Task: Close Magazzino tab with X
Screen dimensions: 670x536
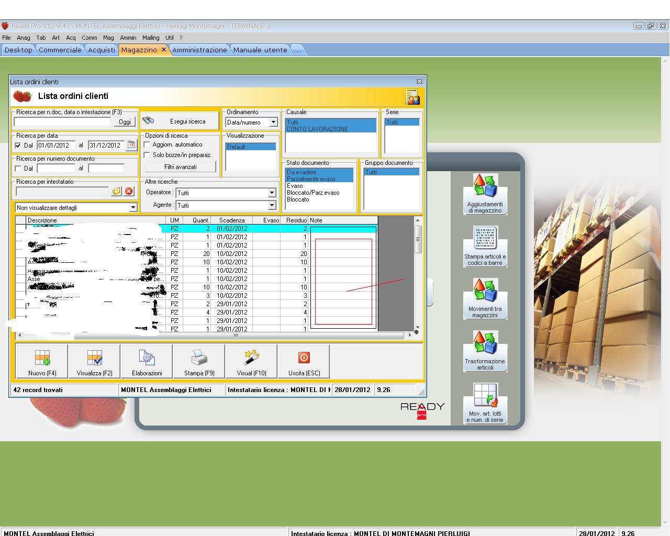Action: pos(163,49)
